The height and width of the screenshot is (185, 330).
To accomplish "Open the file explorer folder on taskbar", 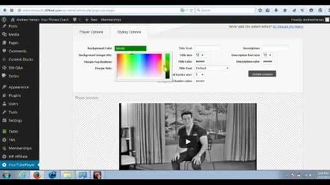I will [68, 175].
